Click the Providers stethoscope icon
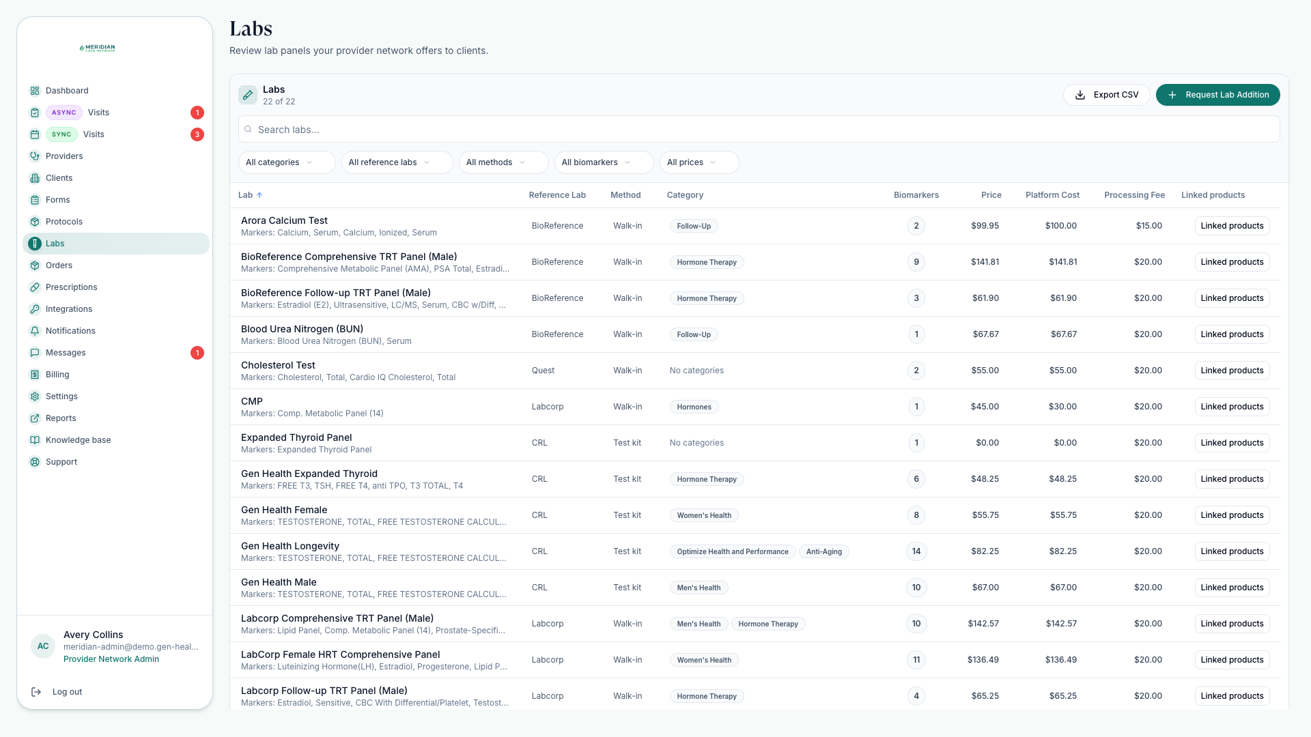 [35, 156]
